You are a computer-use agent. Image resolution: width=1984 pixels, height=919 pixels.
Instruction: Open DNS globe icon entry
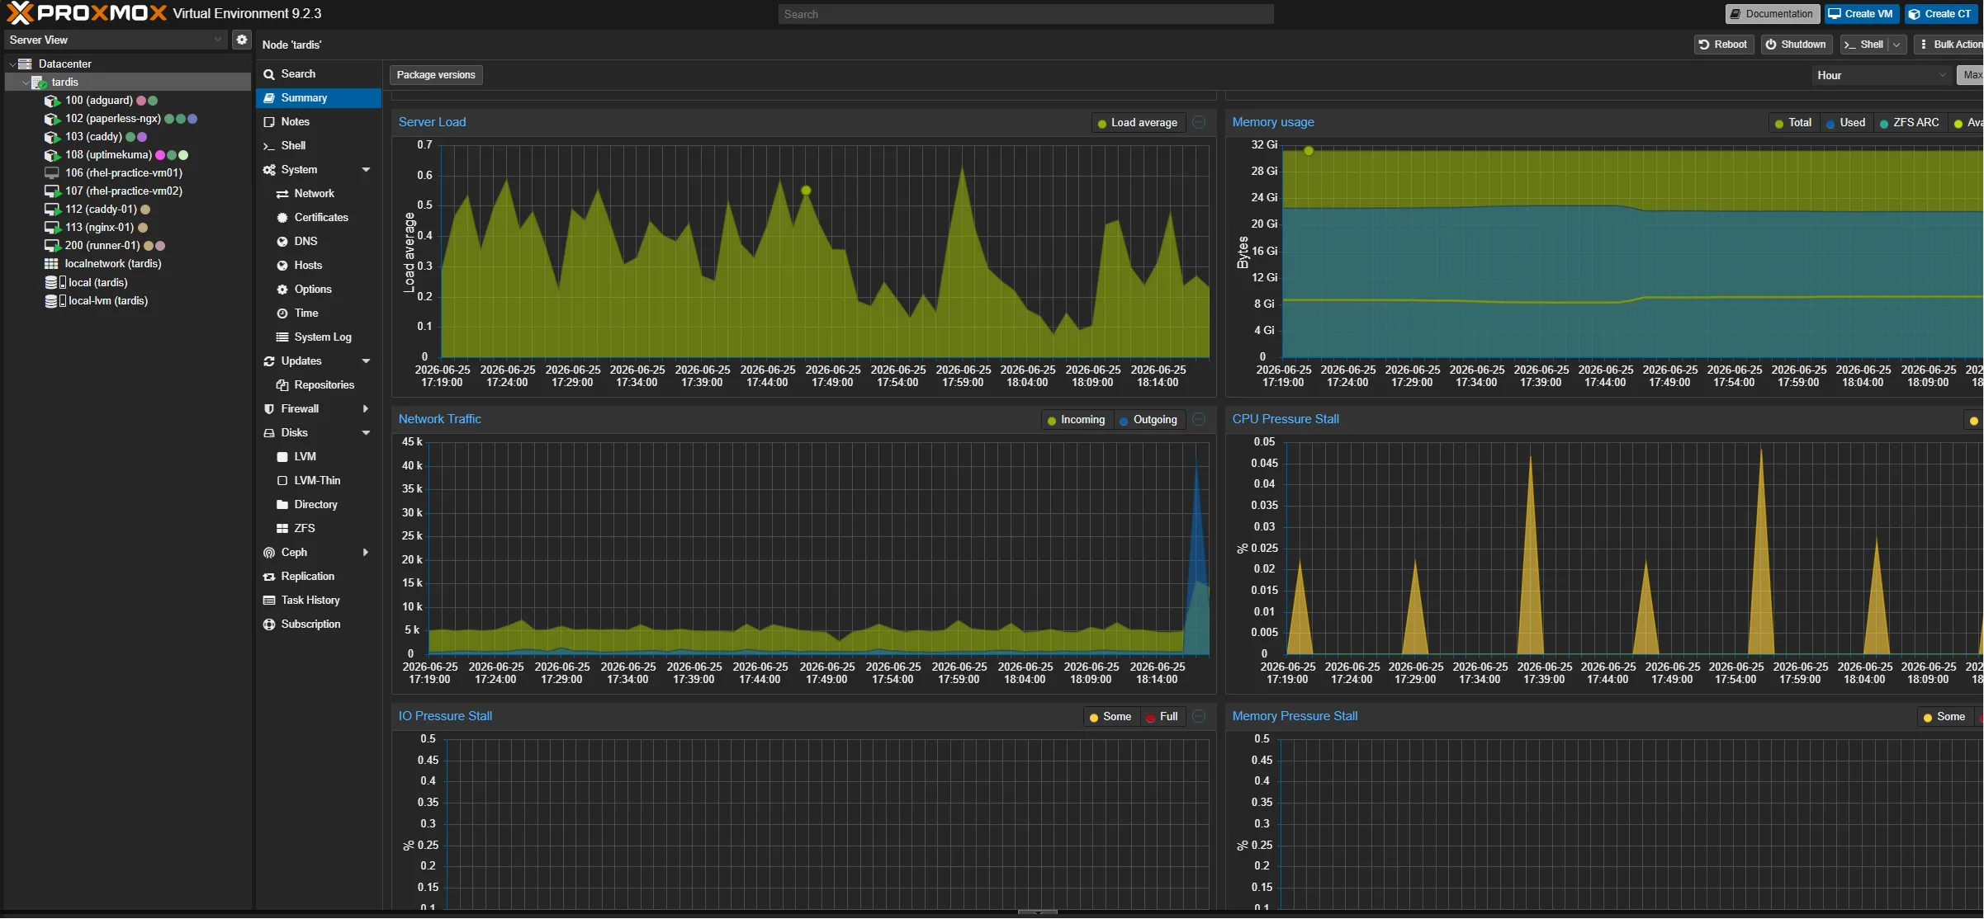point(282,242)
